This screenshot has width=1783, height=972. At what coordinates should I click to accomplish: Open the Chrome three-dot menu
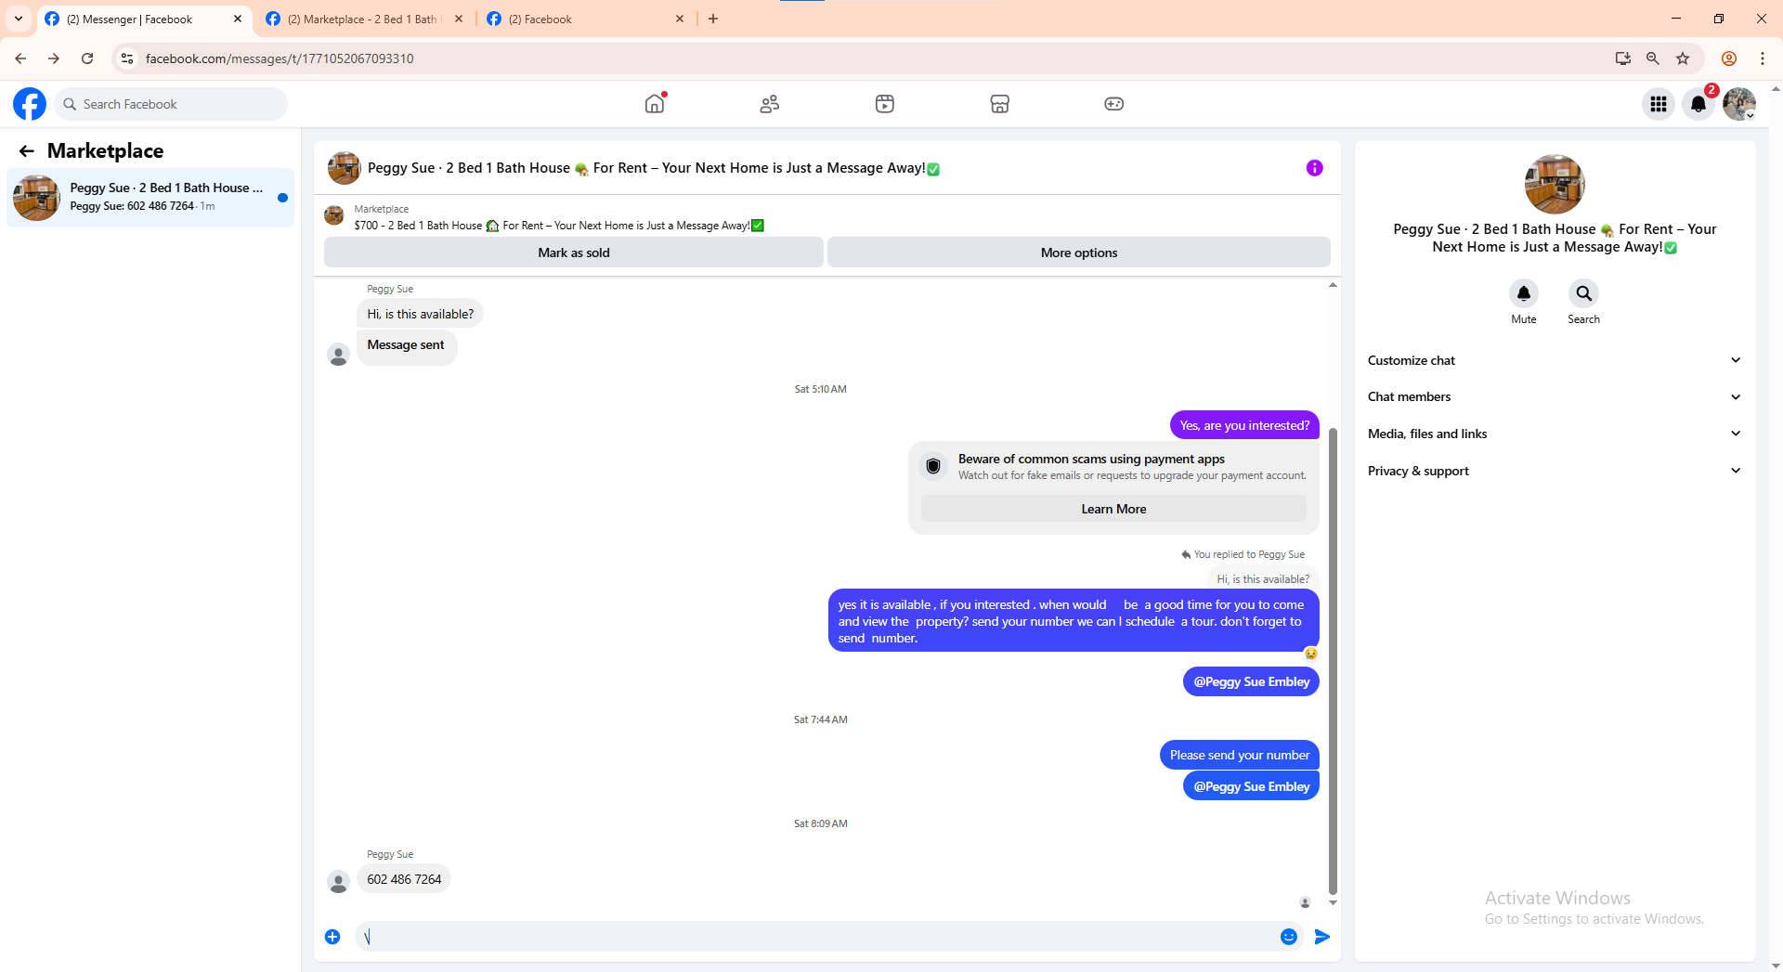tap(1763, 58)
